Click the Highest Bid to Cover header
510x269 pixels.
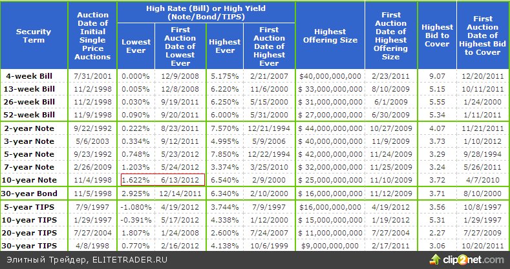(437, 35)
